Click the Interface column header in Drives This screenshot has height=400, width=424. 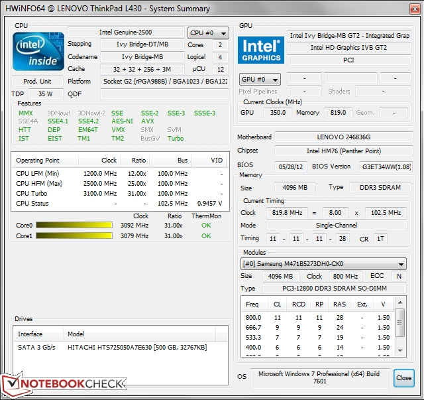click(38, 334)
